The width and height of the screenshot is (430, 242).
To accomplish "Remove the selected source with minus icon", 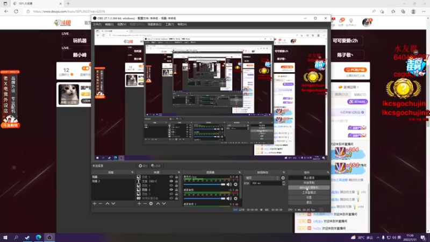I will click(145, 204).
